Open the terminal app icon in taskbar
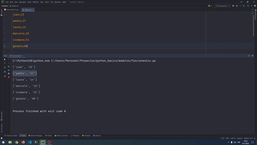 (36, 142)
